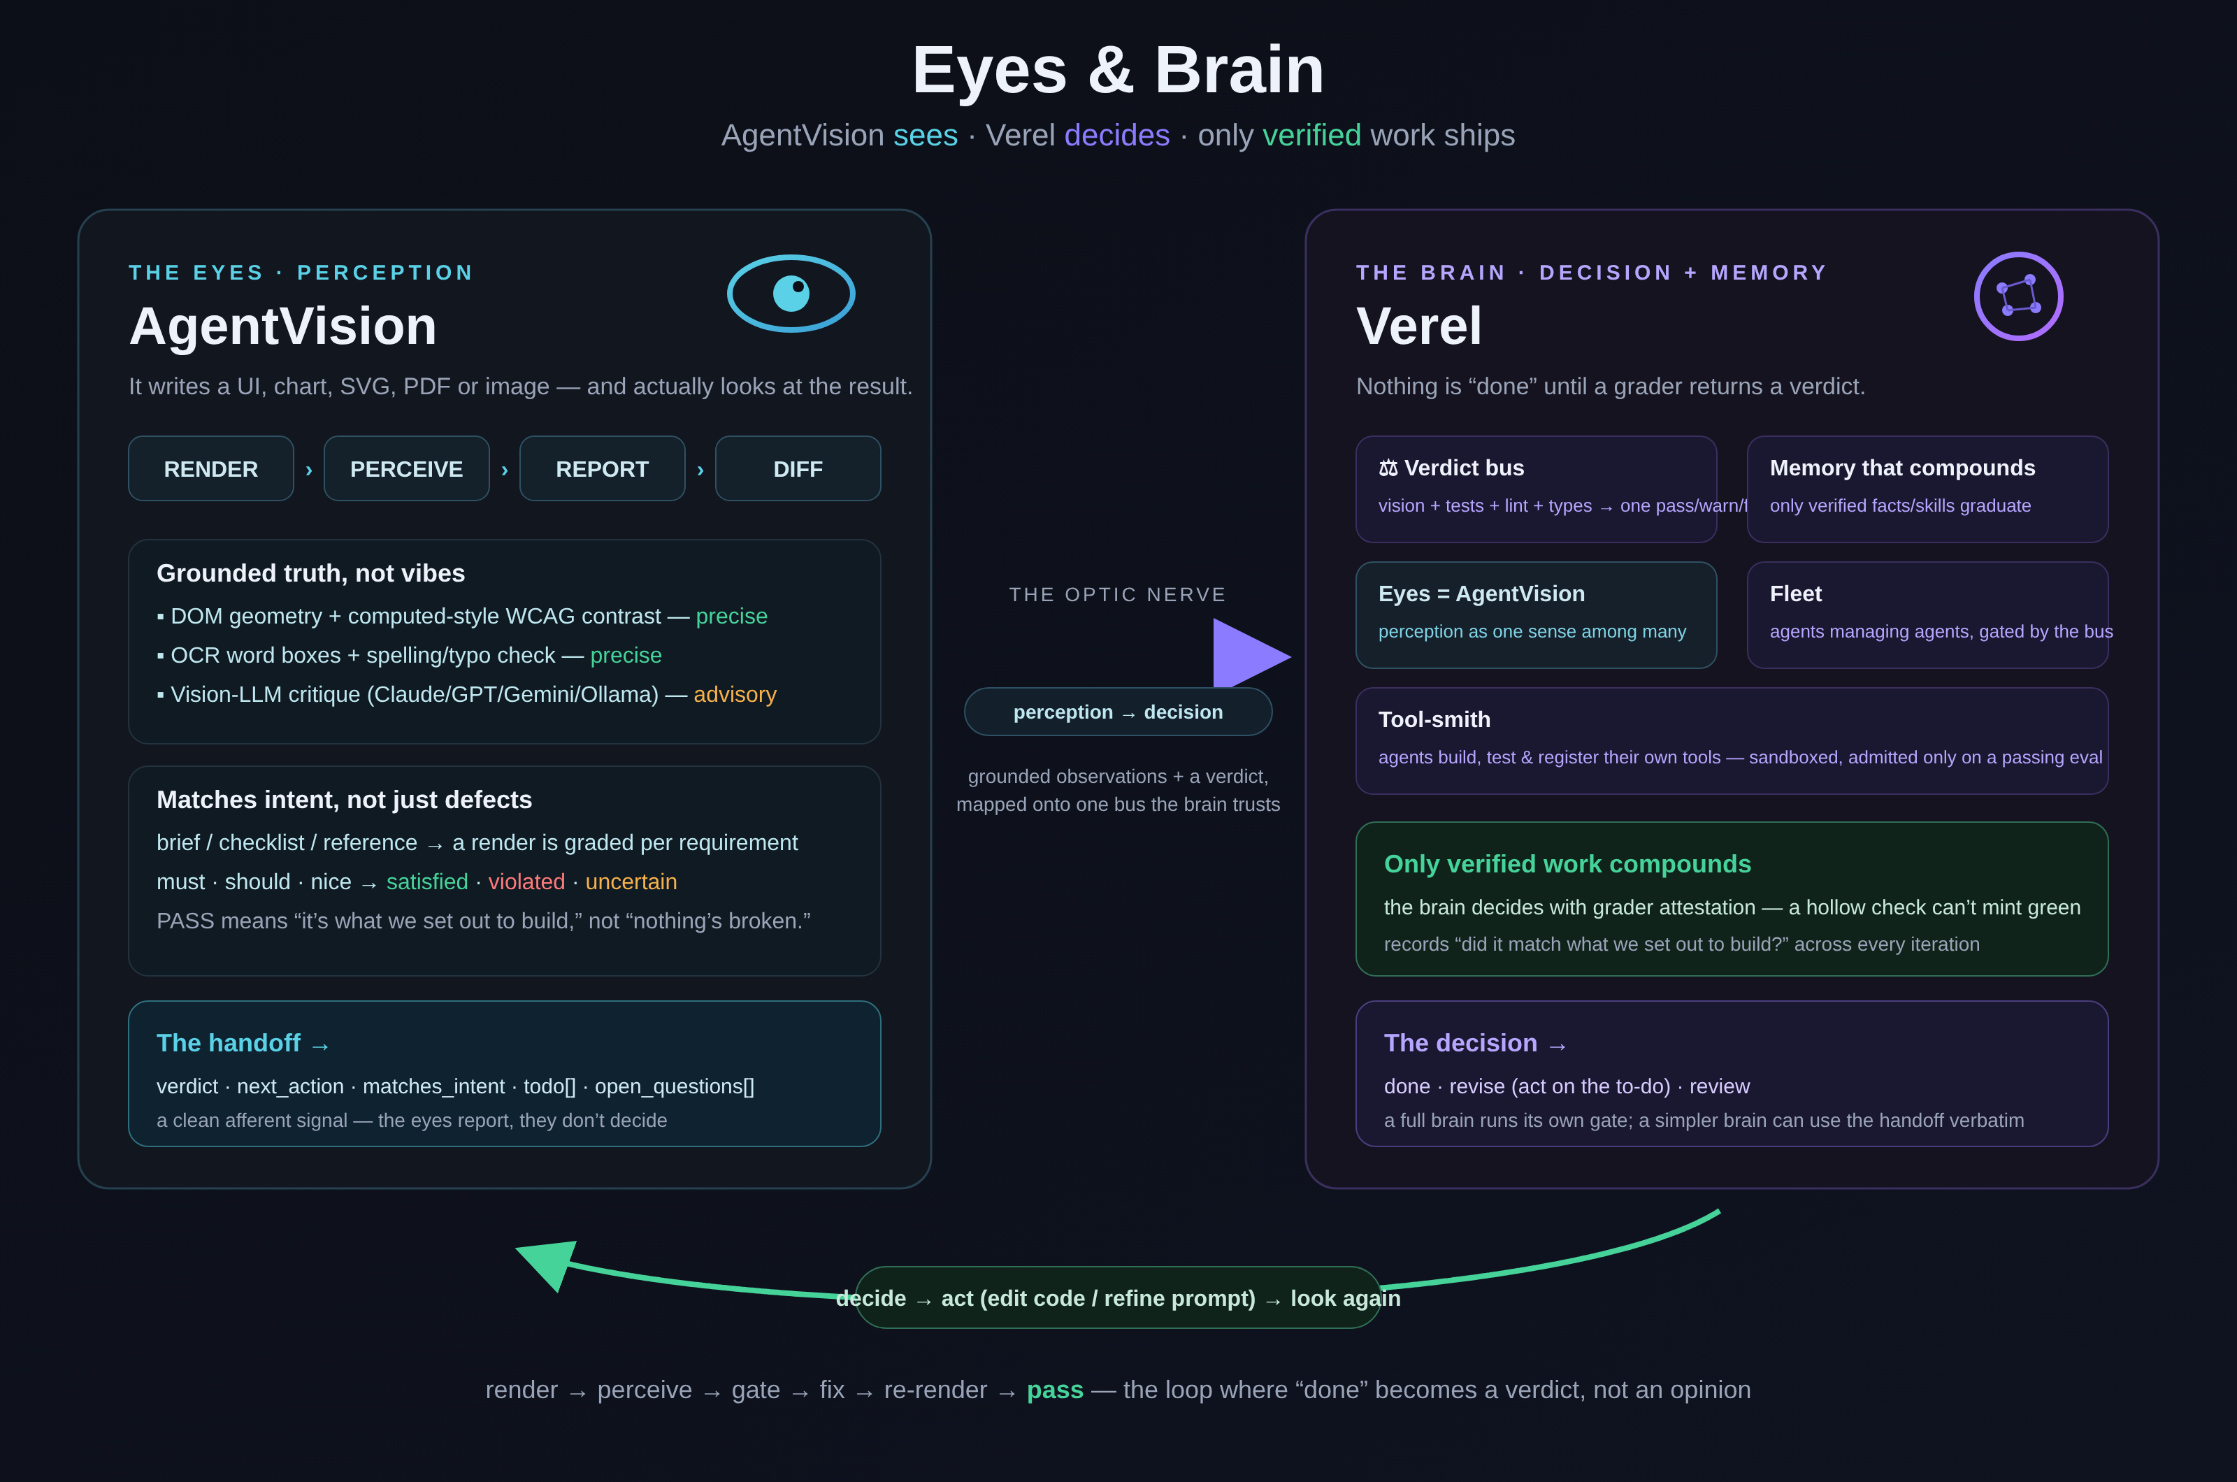Viewport: 2237px width, 1482px height.
Task: Click the verdict · next_action fields line
Action: [x=456, y=1087]
